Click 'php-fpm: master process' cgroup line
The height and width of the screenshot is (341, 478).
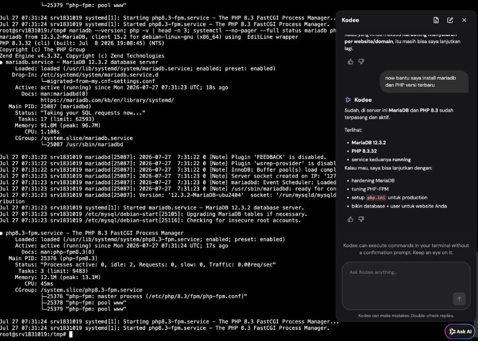144,296
